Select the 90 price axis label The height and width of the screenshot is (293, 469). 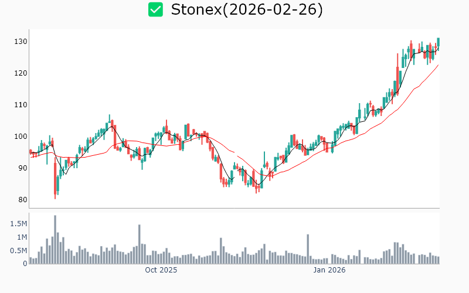(22, 168)
